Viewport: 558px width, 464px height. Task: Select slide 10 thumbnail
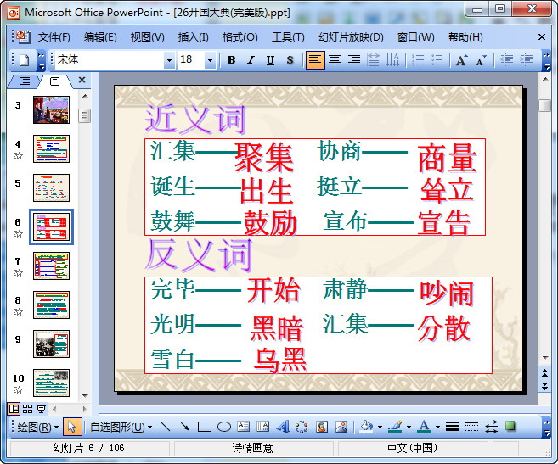click(x=51, y=383)
